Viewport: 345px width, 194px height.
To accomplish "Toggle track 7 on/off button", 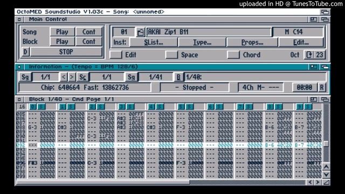I will pyautogui.click(x=240, y=107).
